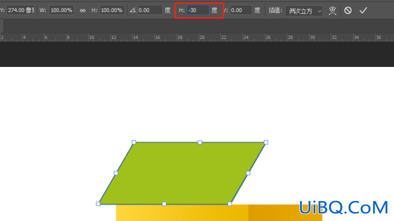This screenshot has width=394, height=221.
Task: Click the W width field showing 100.00%
Action: coord(61,10)
